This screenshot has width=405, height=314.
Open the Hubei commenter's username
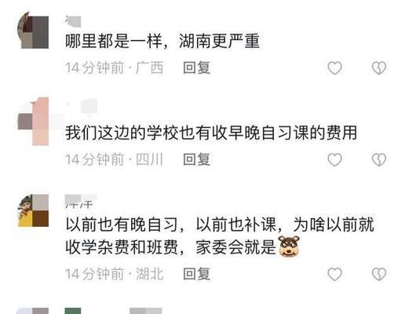pyautogui.click(x=81, y=201)
